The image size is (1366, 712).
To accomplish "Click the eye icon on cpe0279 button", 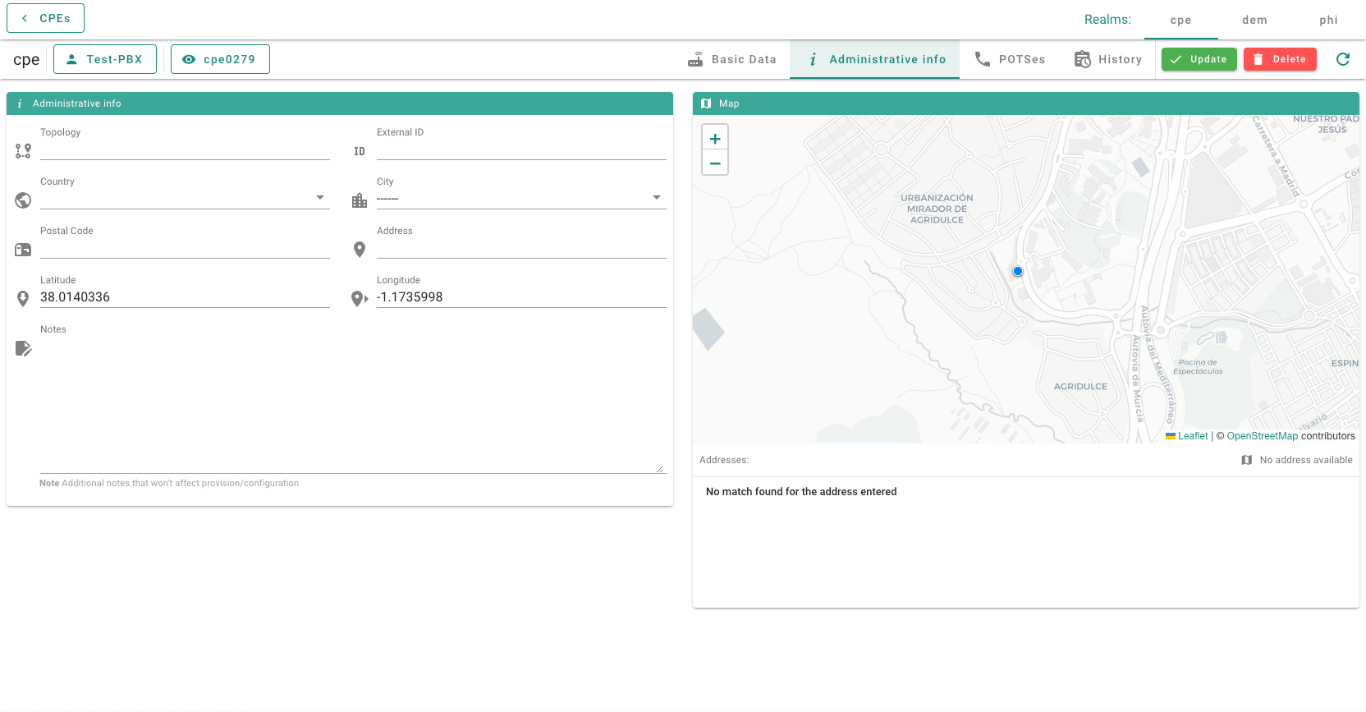I will pos(189,59).
